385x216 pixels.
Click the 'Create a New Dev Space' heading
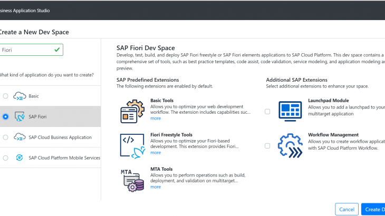coord(34,32)
